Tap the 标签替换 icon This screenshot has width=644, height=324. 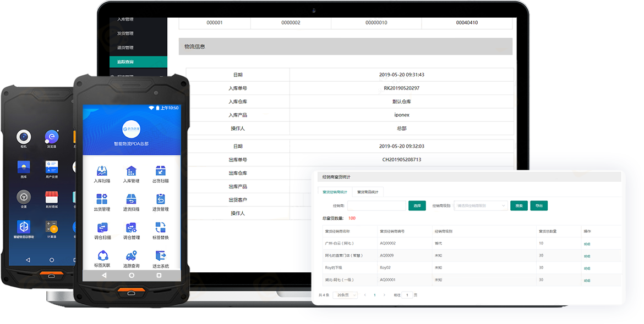click(x=160, y=228)
